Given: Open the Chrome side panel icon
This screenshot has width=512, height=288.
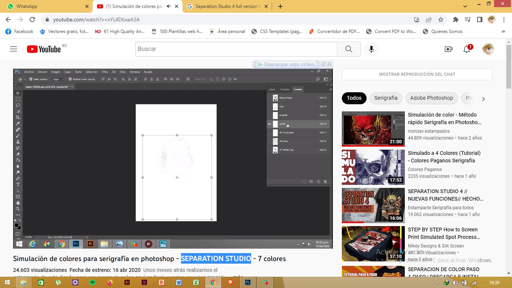Looking at the screenshot, I should tap(479, 19).
